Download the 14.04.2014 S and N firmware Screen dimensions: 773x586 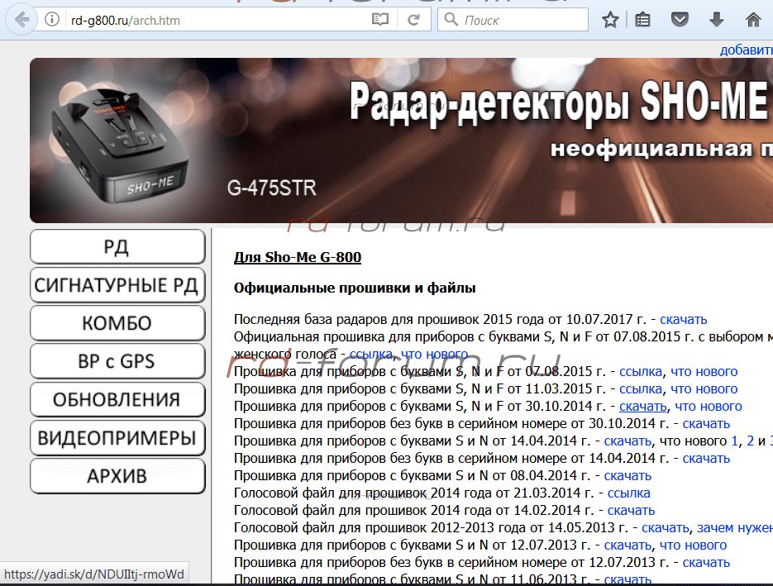point(627,441)
